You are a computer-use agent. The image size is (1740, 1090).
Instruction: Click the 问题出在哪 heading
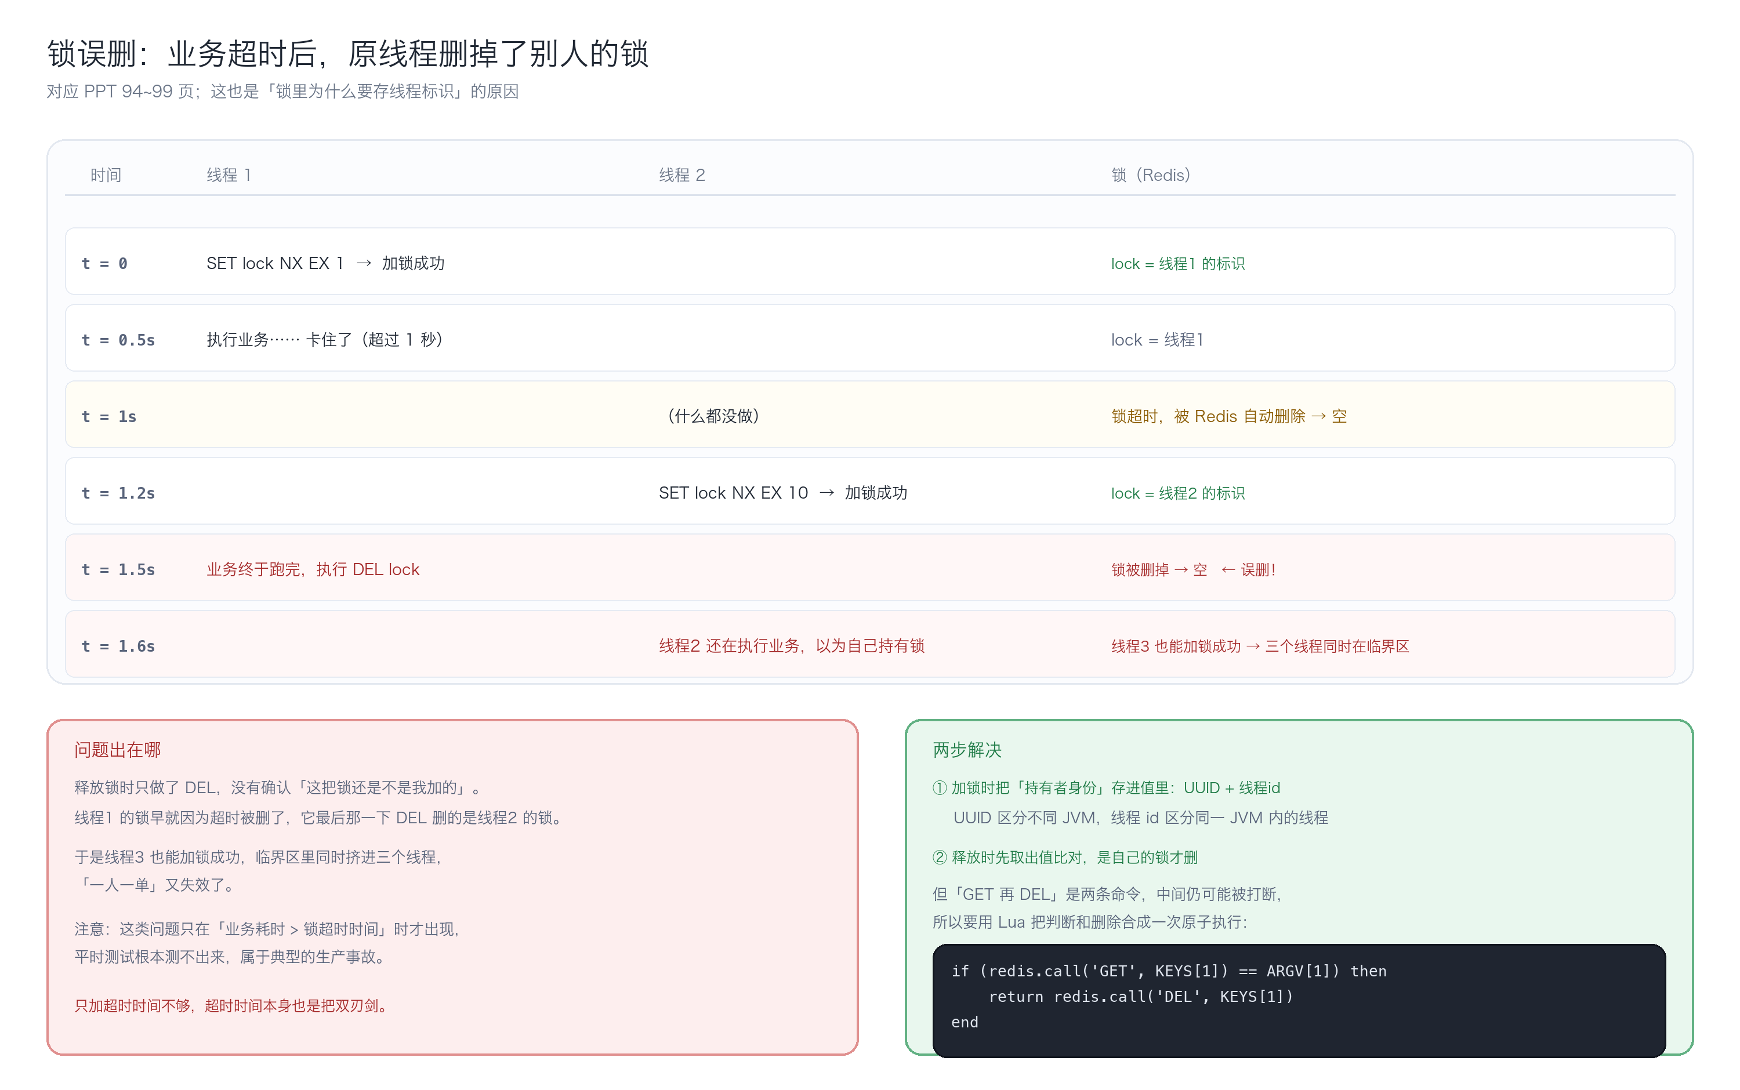118,750
